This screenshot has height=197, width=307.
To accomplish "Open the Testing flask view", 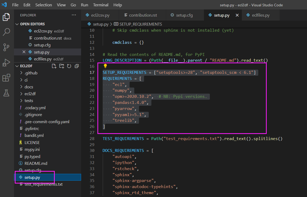I will click(6, 93).
